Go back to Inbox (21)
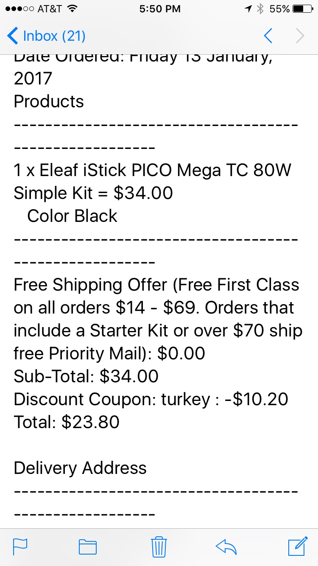Screen dimensions: 318x566 click(x=47, y=36)
